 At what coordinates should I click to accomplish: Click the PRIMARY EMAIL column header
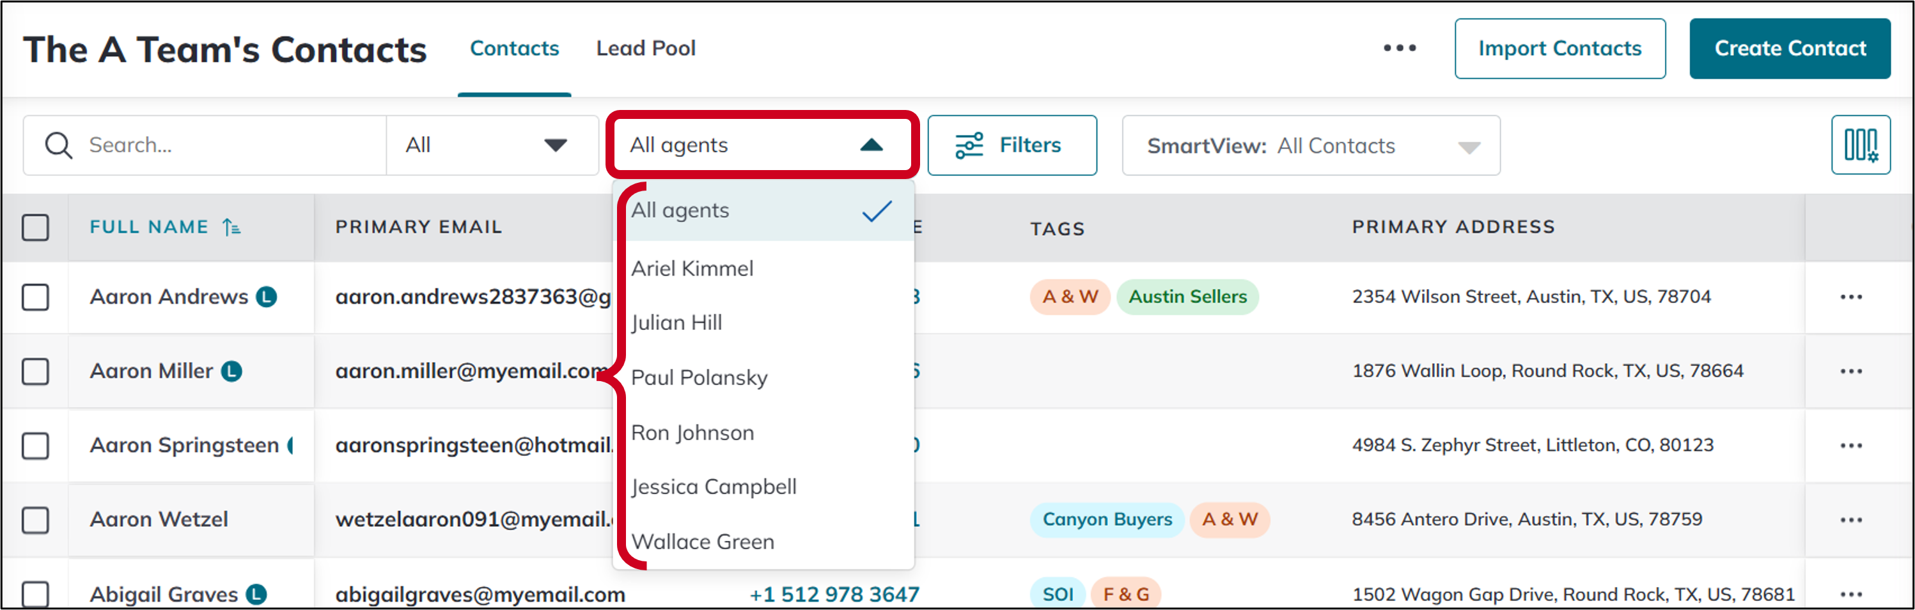(419, 226)
